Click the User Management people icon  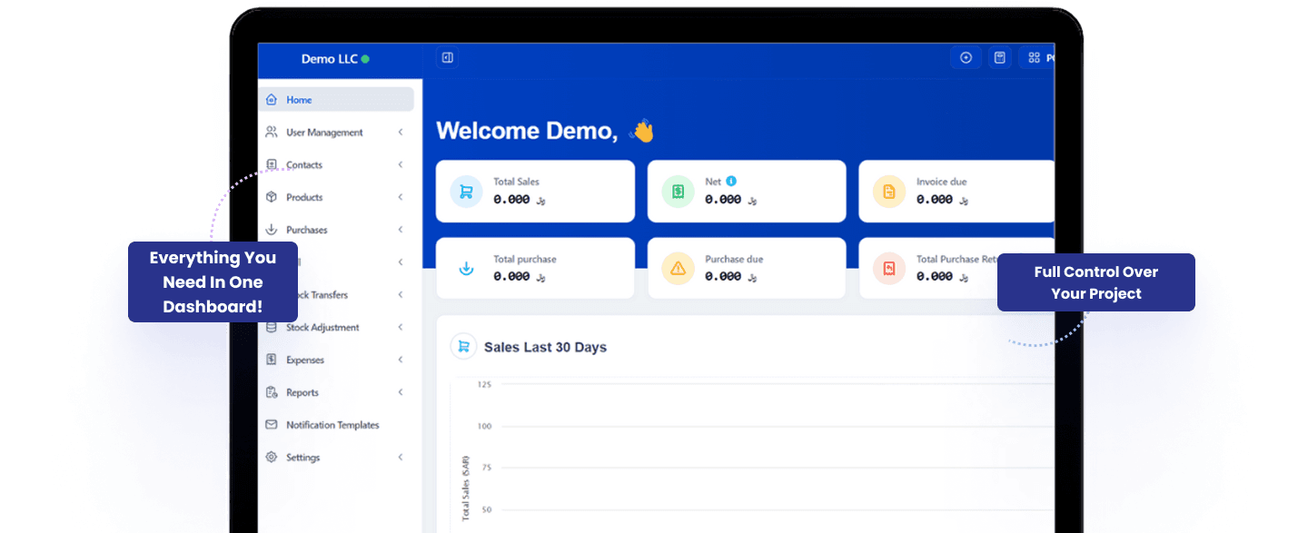pos(271,132)
